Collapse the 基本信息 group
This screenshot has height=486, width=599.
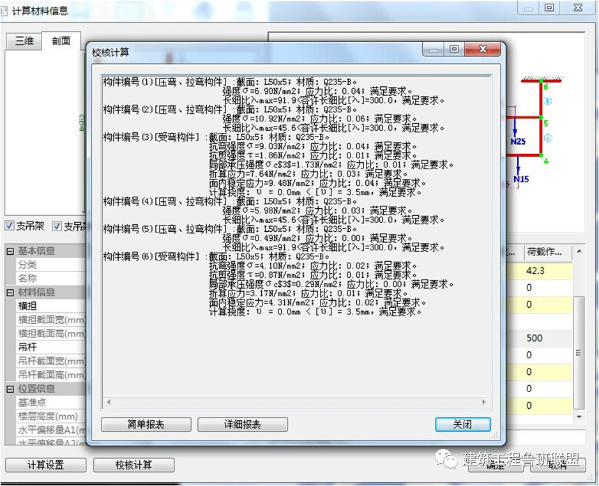[10, 251]
